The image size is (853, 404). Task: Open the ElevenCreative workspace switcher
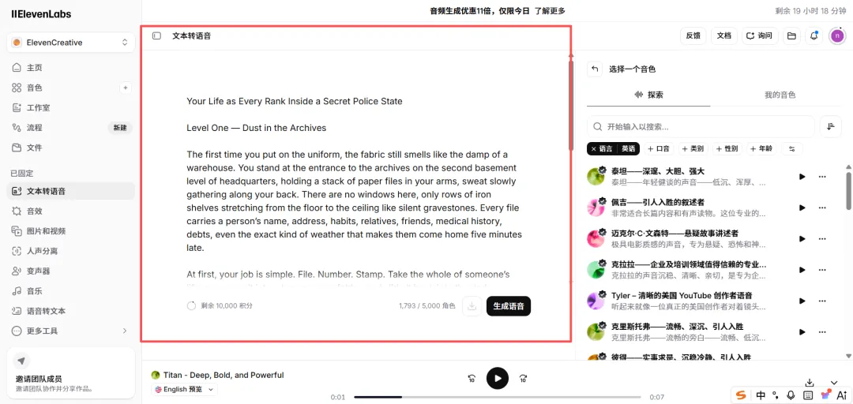[71, 43]
